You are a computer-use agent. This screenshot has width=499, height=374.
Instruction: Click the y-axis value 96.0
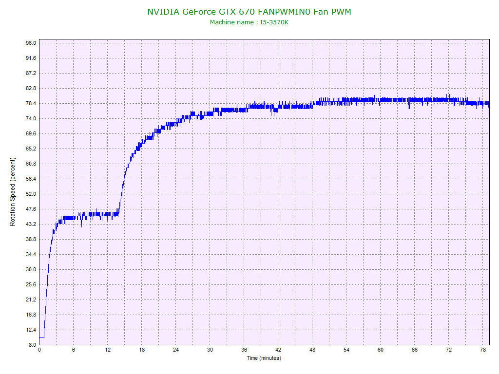point(31,43)
